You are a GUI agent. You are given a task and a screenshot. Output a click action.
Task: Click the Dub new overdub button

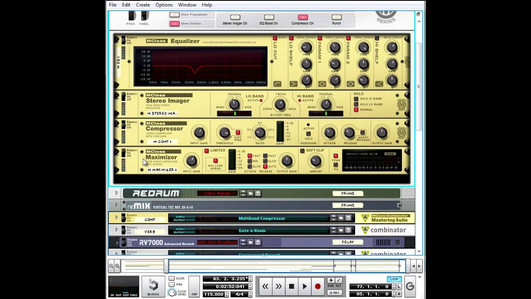point(331,281)
